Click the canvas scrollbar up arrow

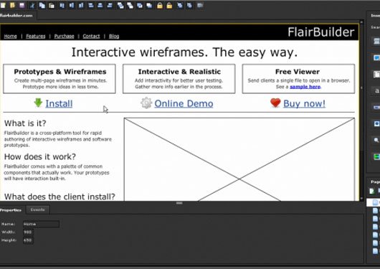(x=361, y=22)
